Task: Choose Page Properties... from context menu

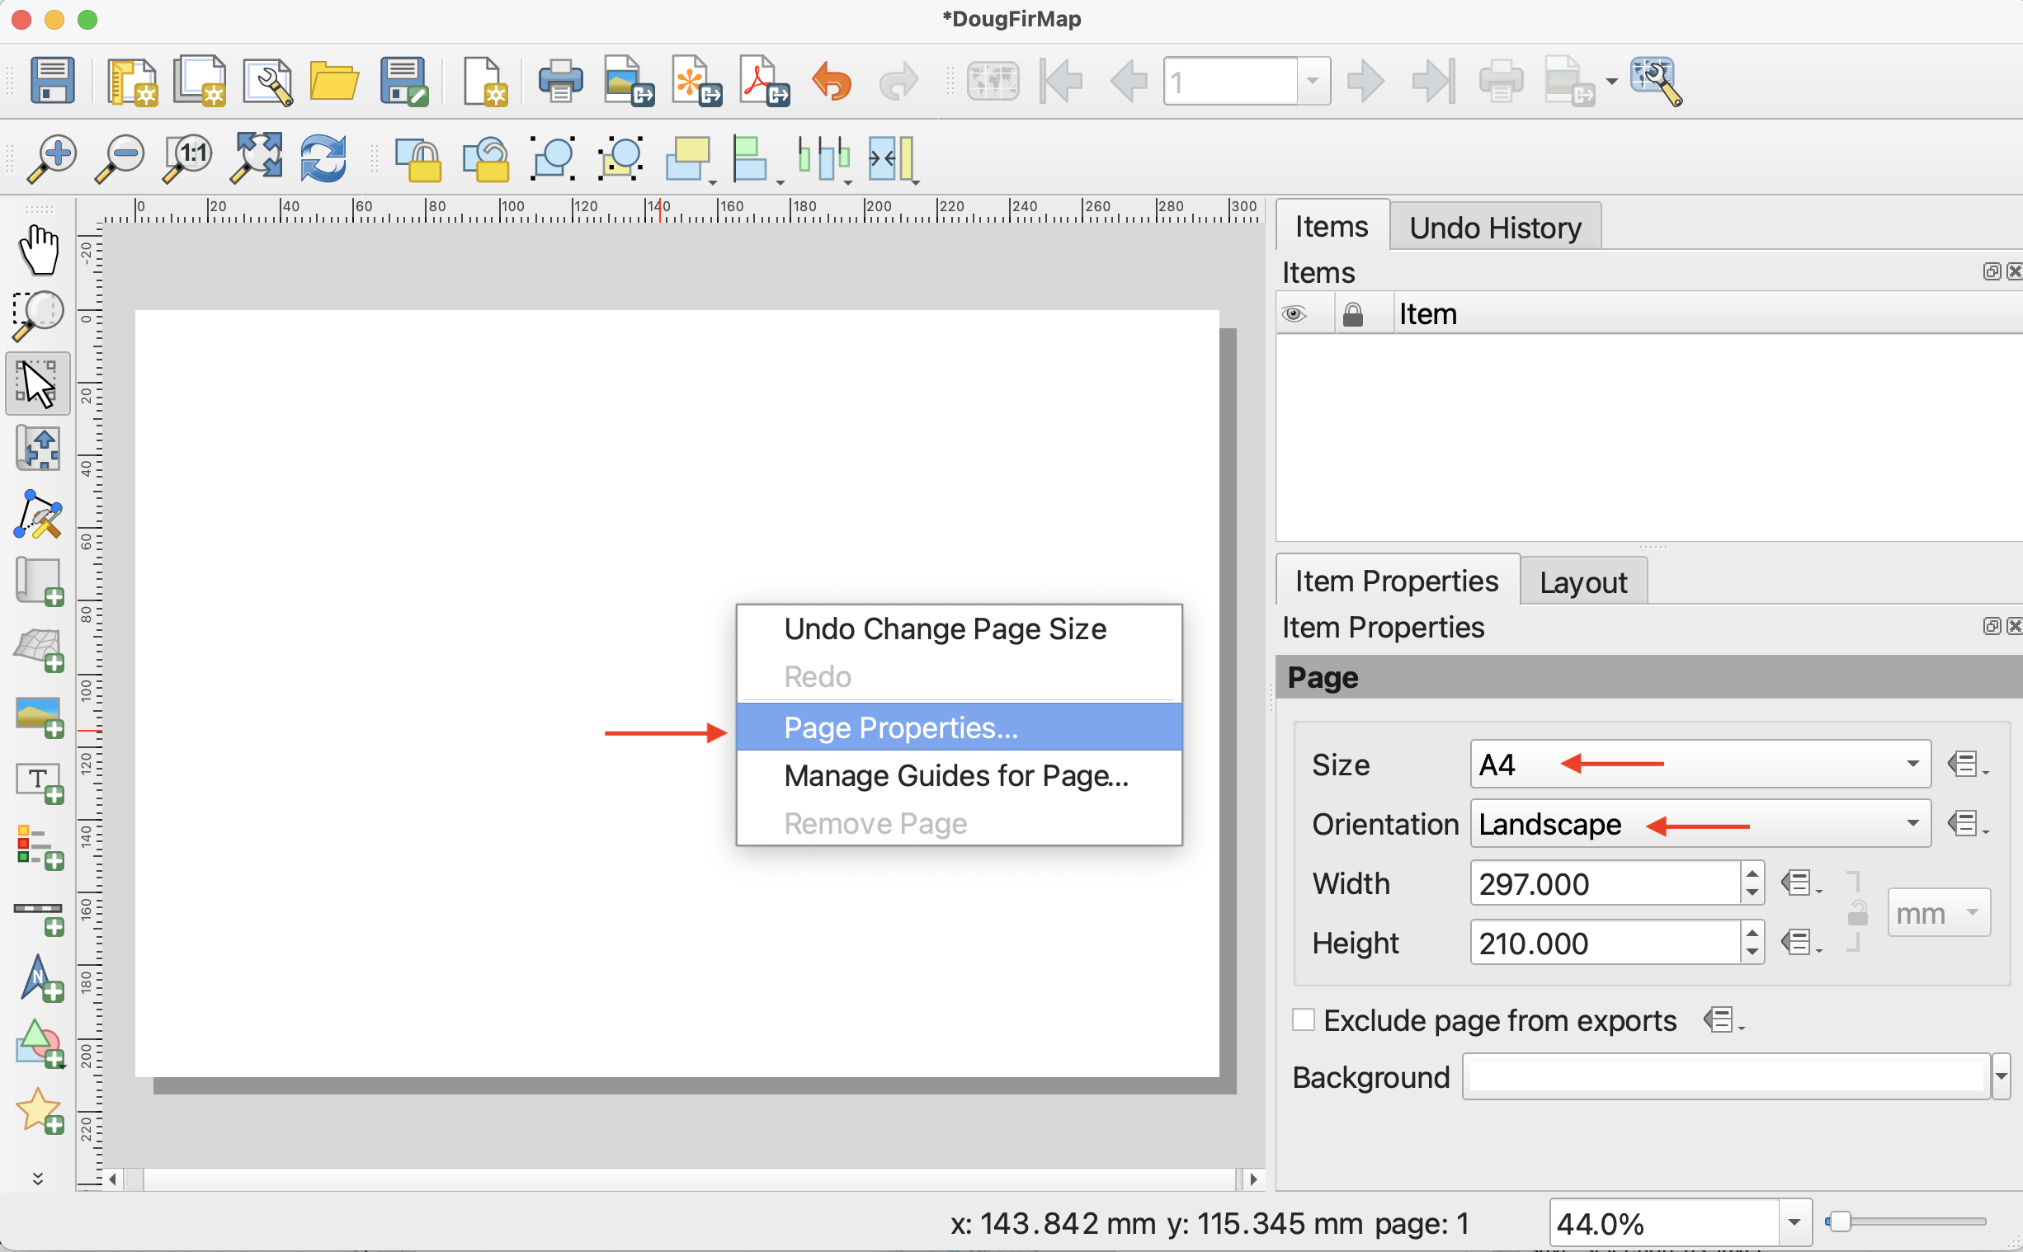Action: point(900,727)
